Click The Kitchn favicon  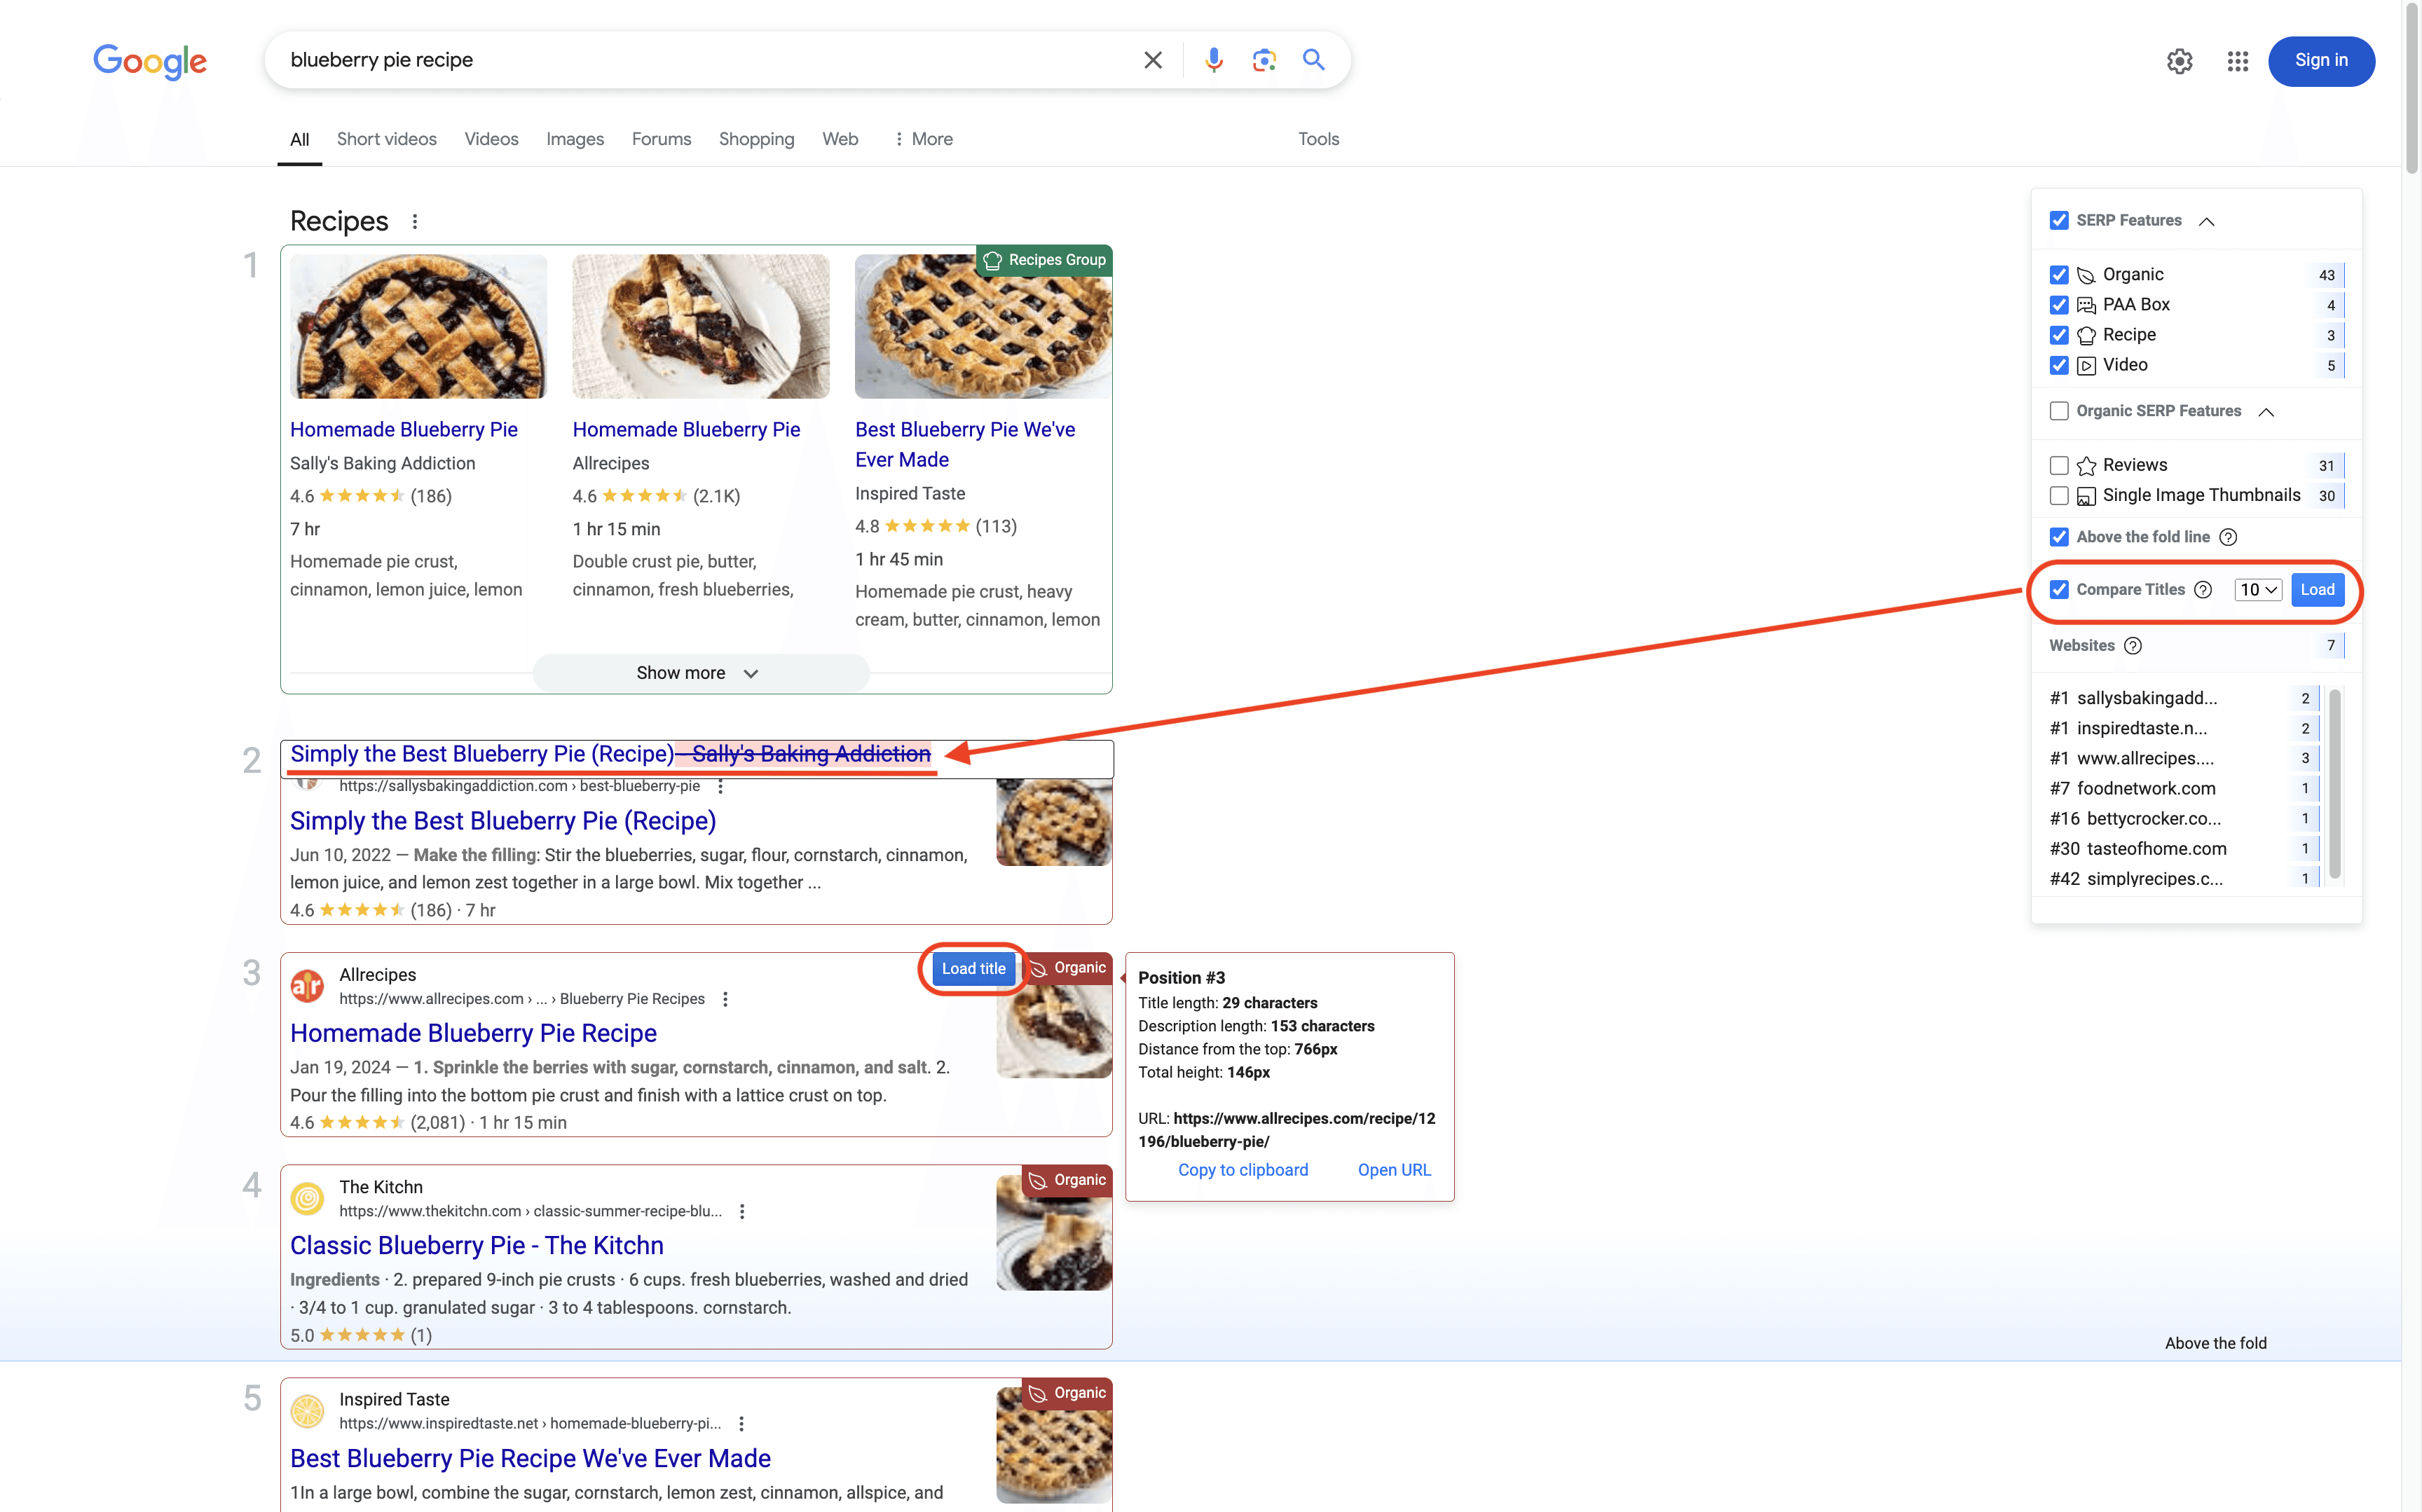tap(307, 1198)
